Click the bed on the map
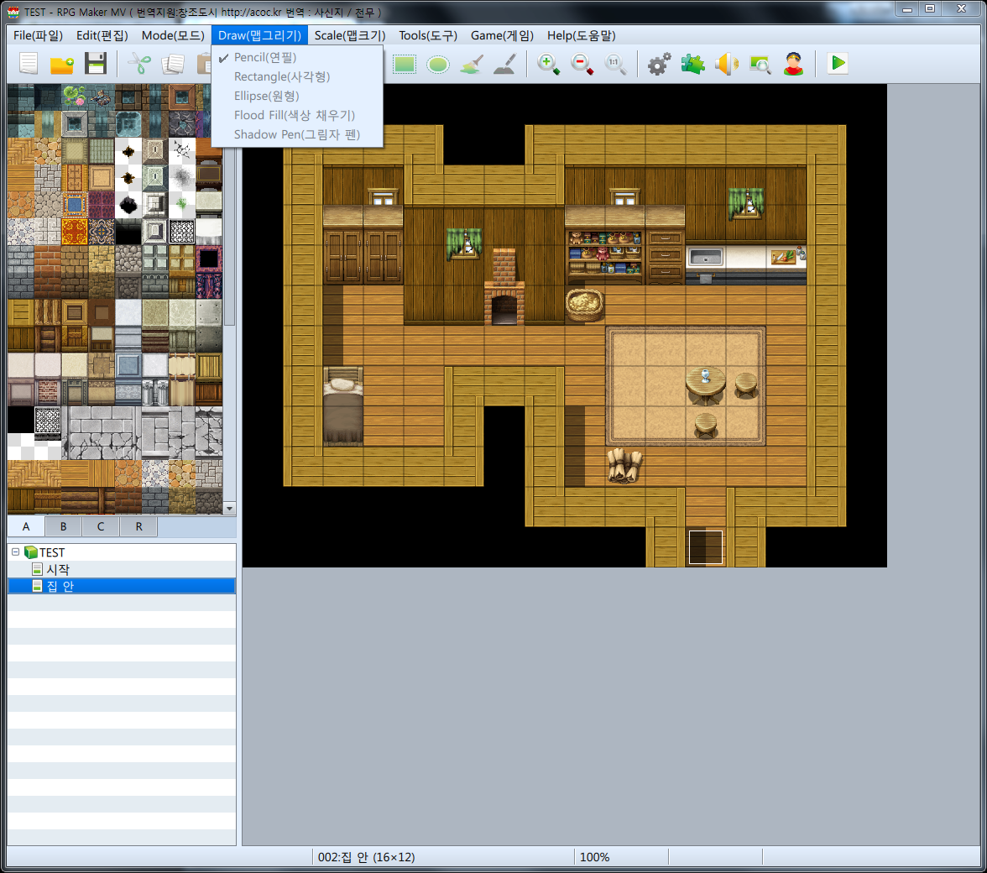 click(343, 406)
